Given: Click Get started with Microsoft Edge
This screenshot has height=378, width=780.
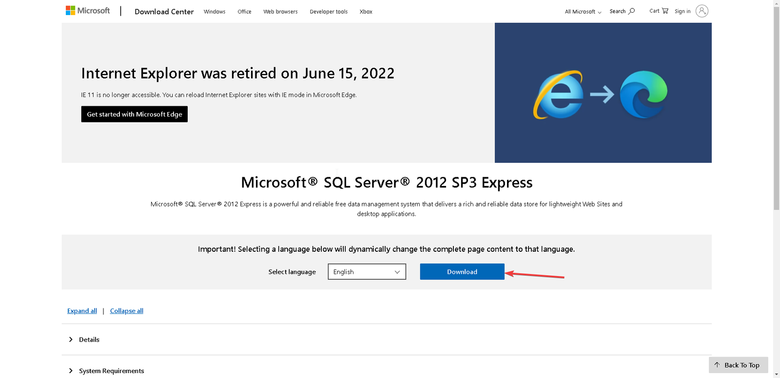Looking at the screenshot, I should (x=135, y=114).
